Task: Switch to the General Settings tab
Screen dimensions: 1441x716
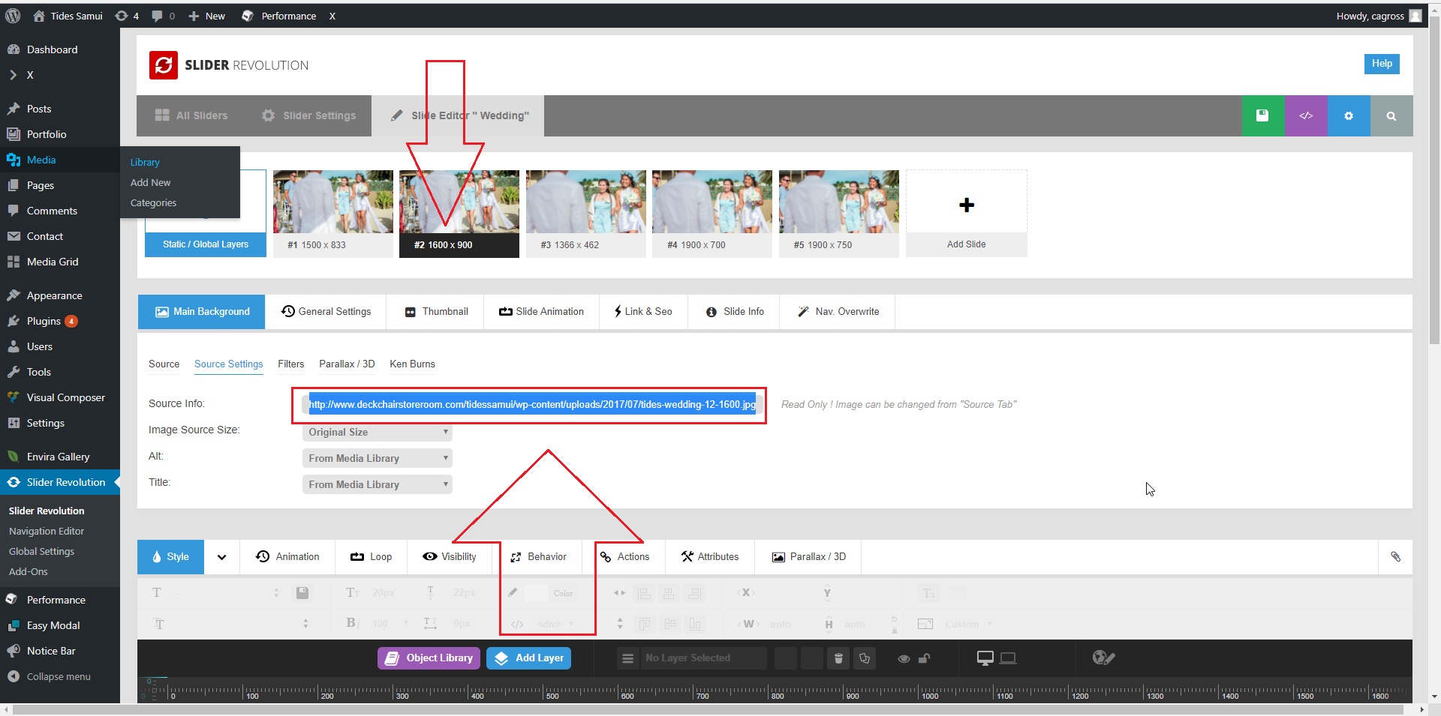Action: tap(326, 311)
